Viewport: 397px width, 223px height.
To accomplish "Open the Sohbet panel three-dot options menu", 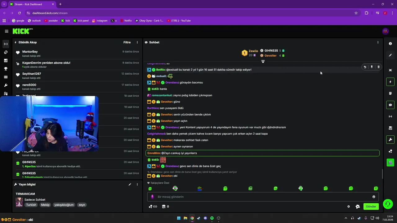I will [378, 42].
